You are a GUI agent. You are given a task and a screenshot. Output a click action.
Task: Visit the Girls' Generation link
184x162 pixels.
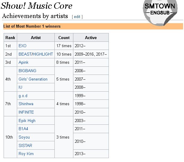click(x=33, y=79)
